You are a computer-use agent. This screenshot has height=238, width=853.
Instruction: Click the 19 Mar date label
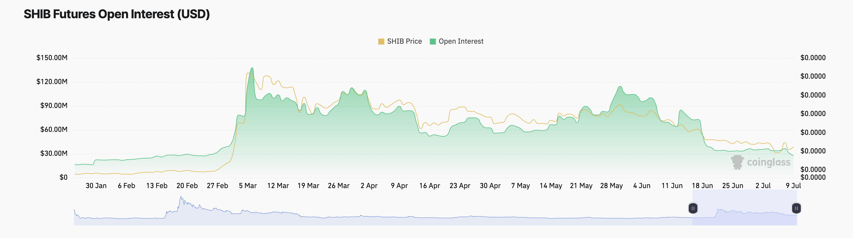pos(308,186)
